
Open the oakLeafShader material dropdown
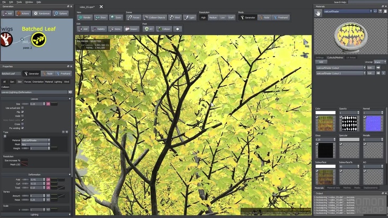(x=348, y=11)
